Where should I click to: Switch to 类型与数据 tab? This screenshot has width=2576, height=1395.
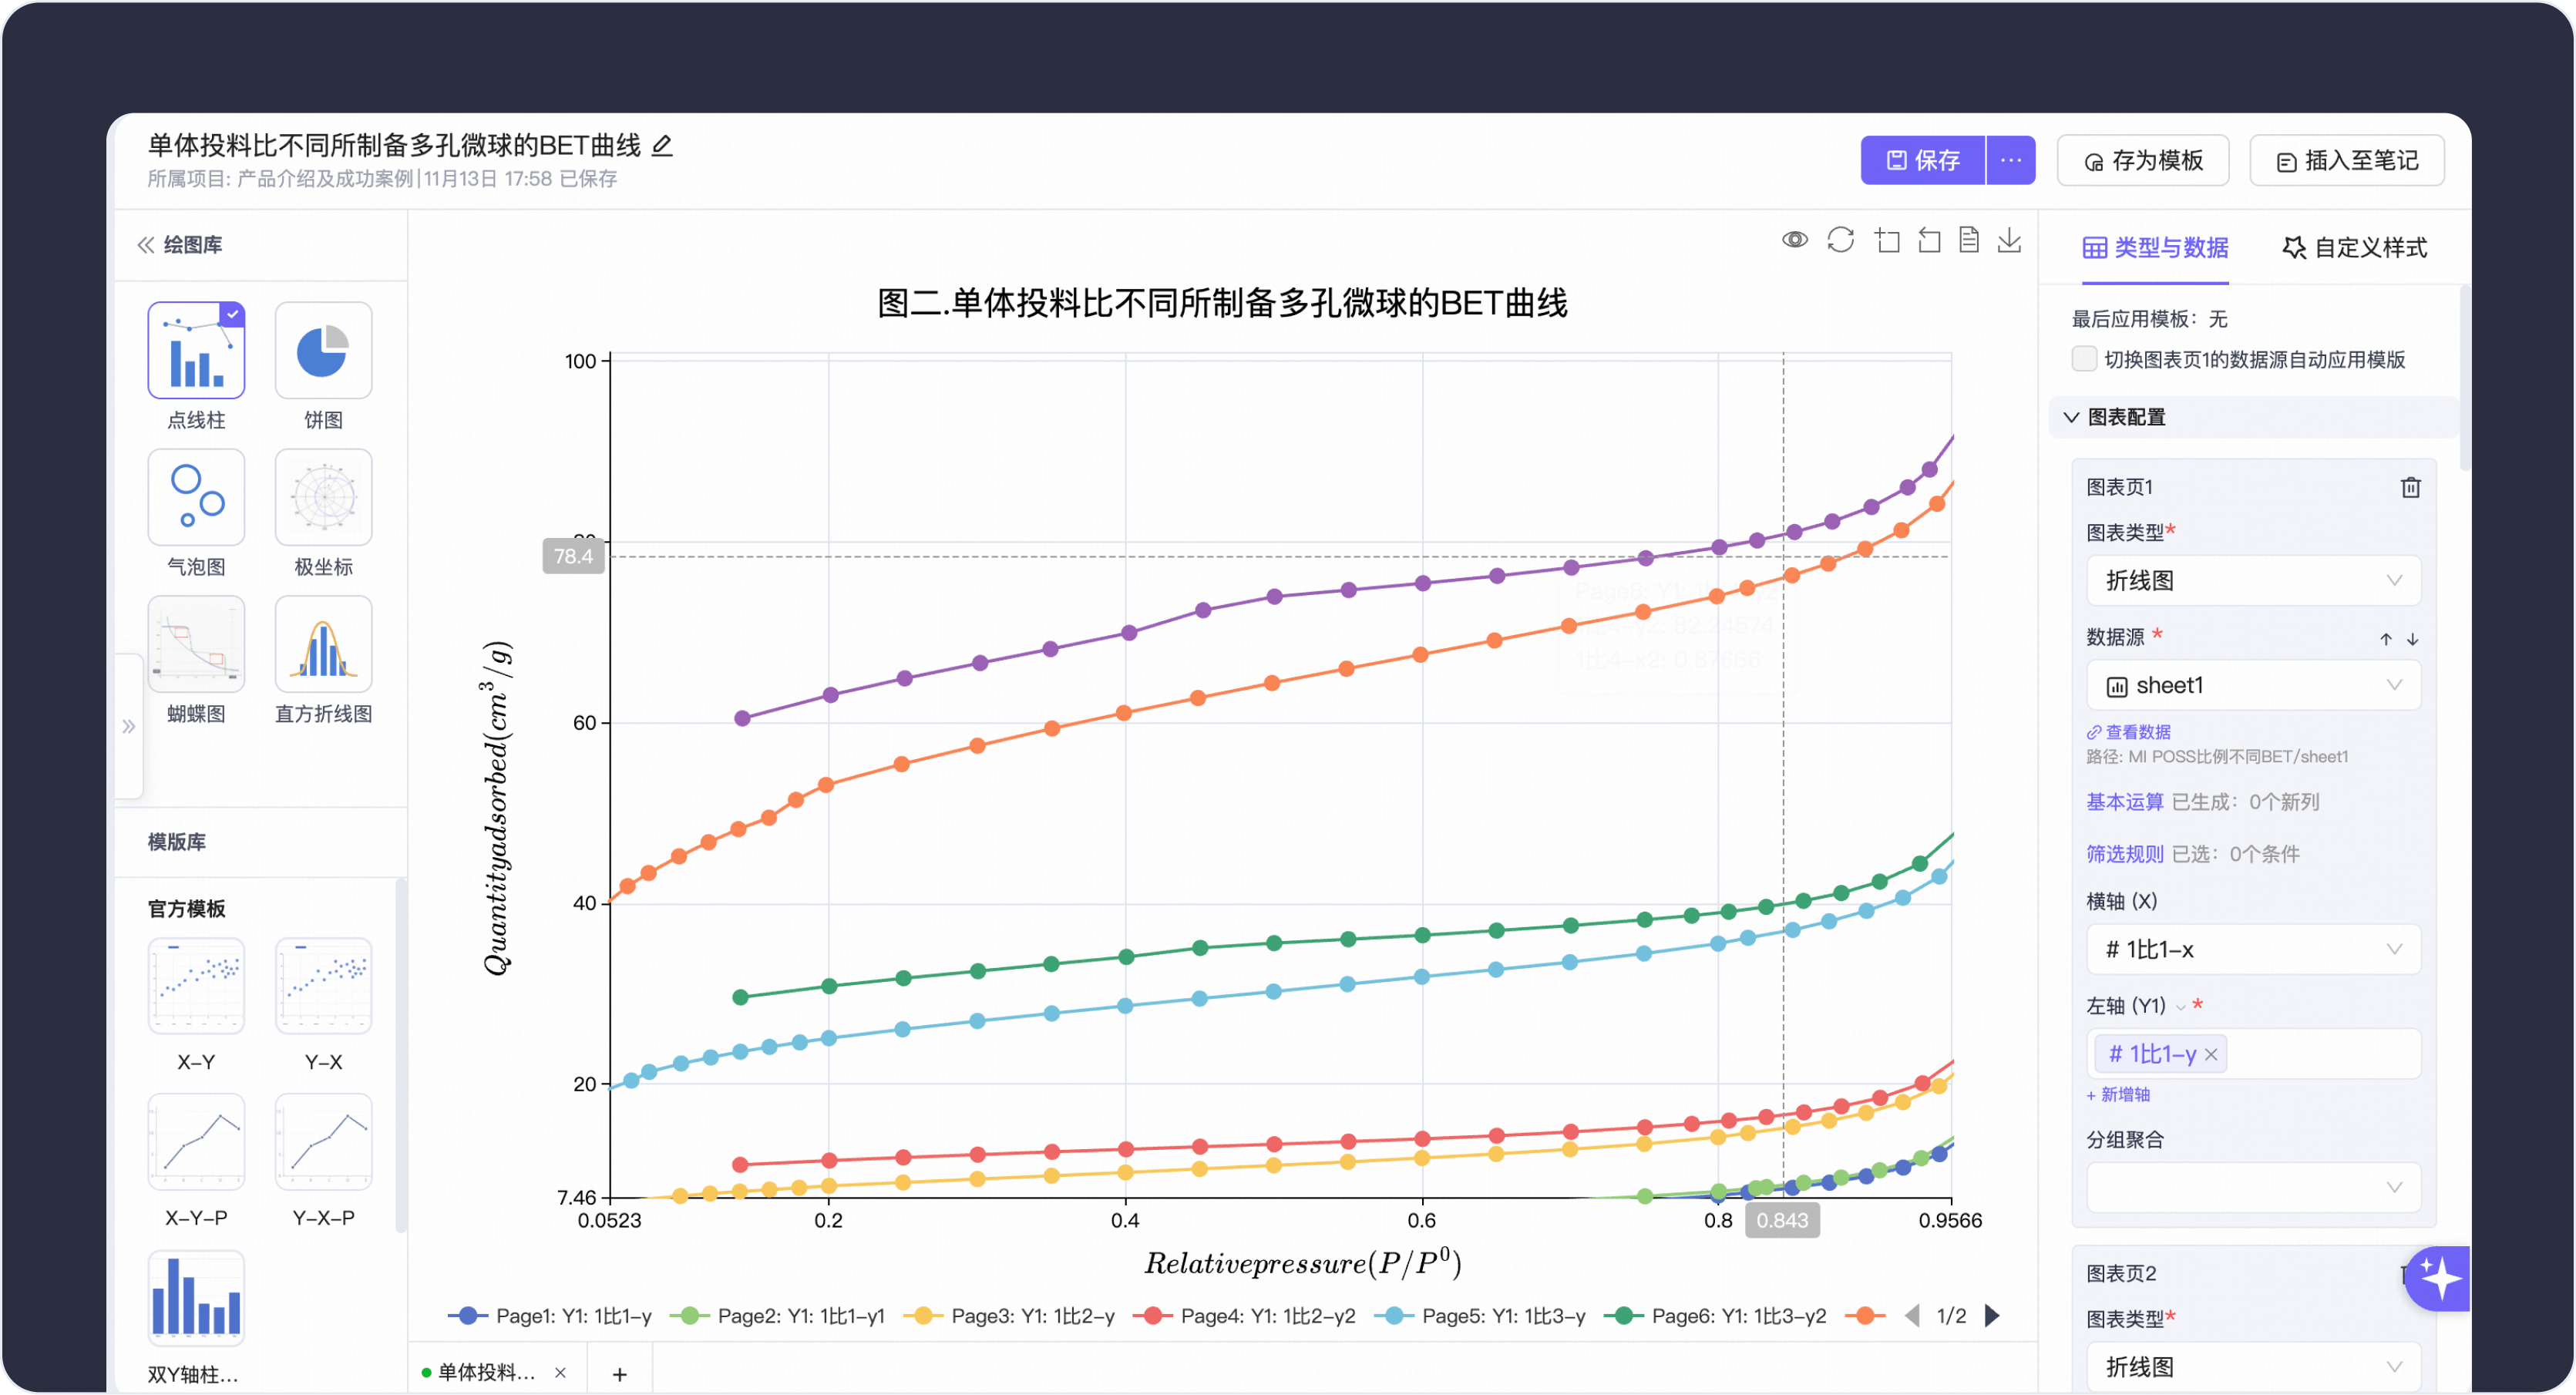[2155, 247]
